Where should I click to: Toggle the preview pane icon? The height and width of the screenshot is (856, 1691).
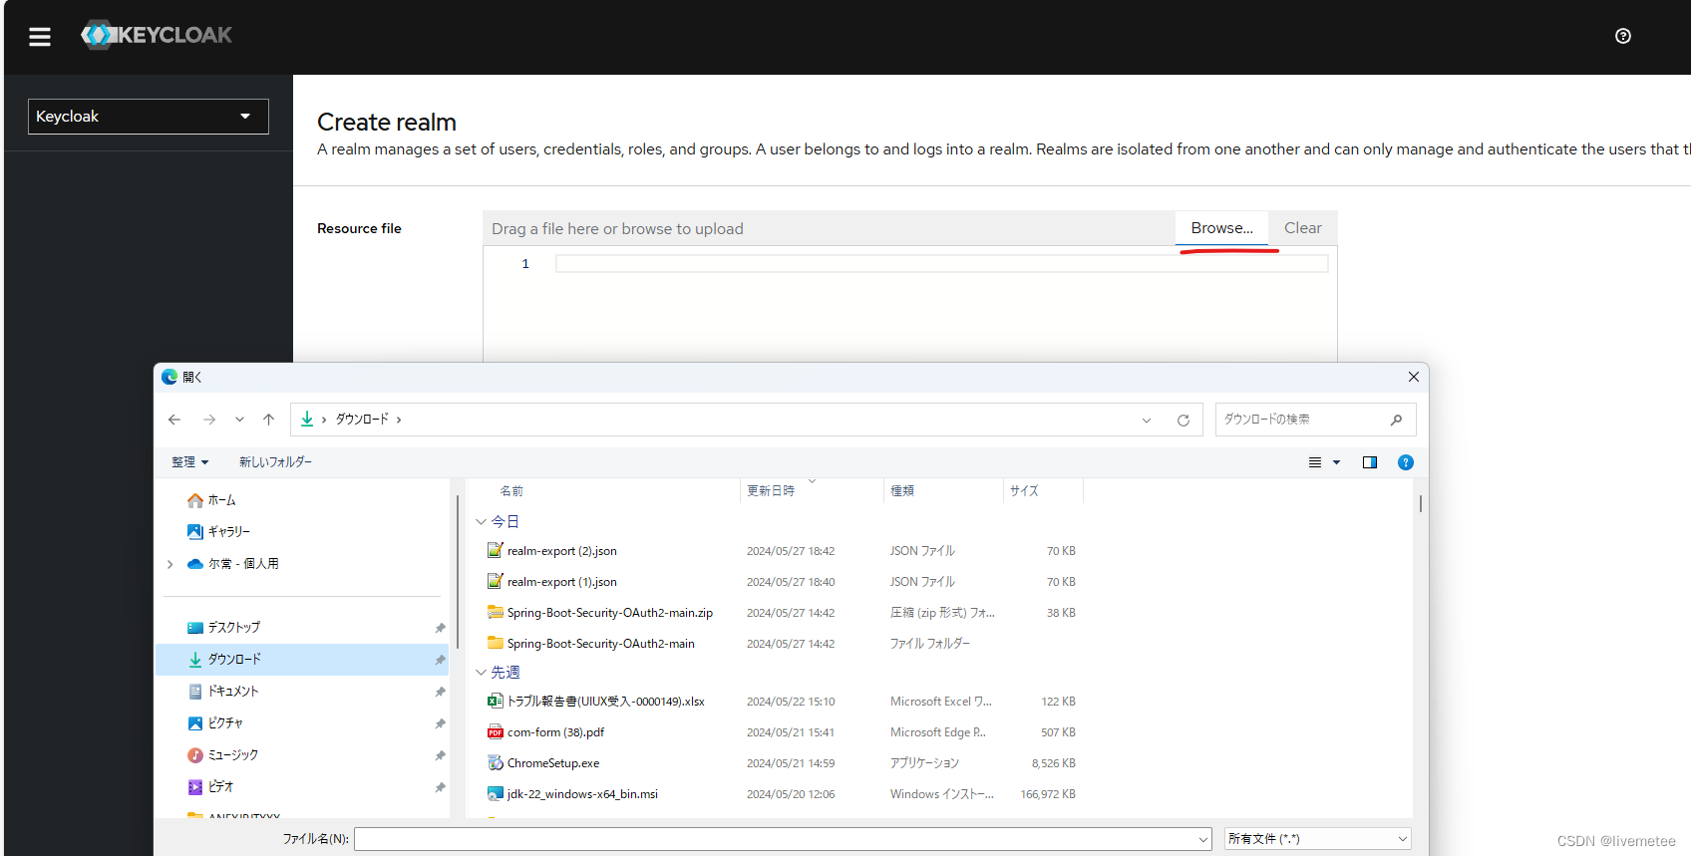[x=1370, y=462]
